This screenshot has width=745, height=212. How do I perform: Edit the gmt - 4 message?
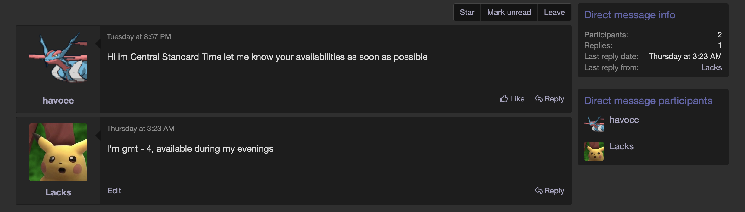114,191
